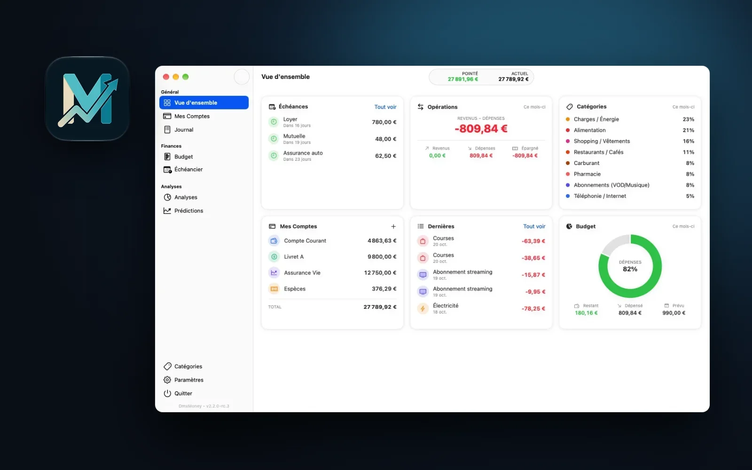Open Paramètres gear settings
Screen dimensions: 752x470
(167, 380)
